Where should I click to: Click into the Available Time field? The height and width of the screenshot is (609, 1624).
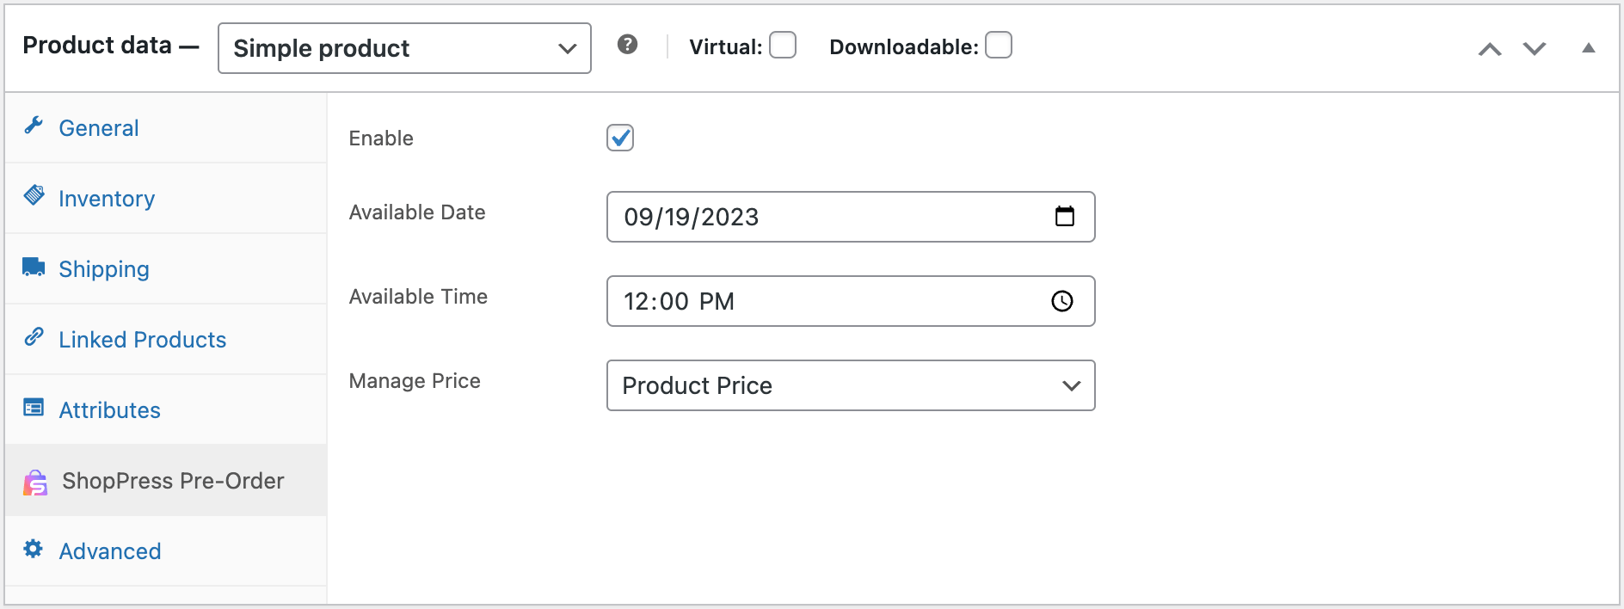pos(817,301)
